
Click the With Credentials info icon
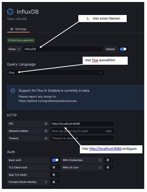(100, 160)
